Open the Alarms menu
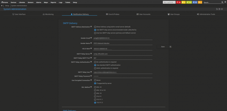The height and width of the screenshot is (111, 227). click(39, 2)
